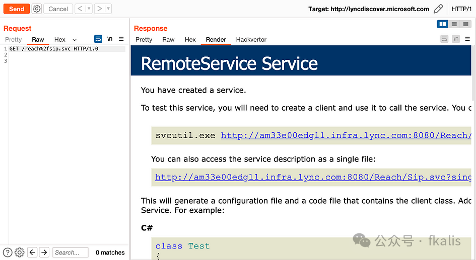The height and width of the screenshot is (260, 476).
Task: Click the RemoteService Service heading
Action: (x=229, y=64)
